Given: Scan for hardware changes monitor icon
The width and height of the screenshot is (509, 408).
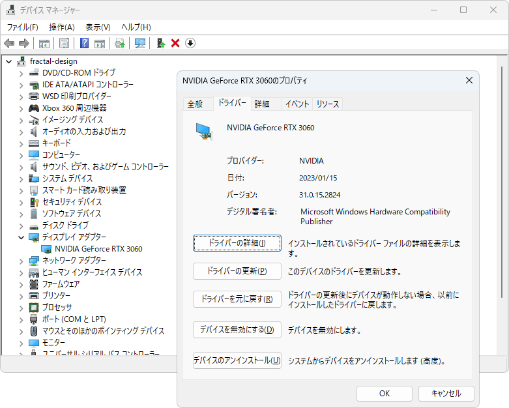Looking at the screenshot, I should coord(140,43).
